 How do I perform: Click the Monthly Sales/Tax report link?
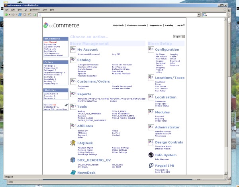pyautogui.click(x=87, y=101)
